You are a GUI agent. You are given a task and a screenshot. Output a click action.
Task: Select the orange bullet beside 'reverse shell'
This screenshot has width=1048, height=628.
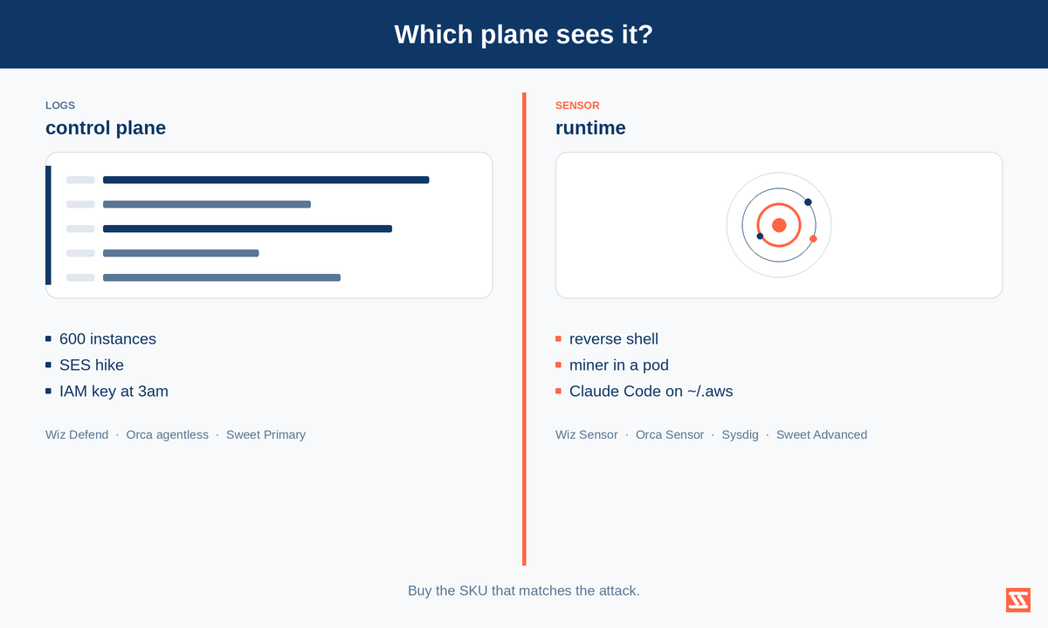click(x=558, y=338)
